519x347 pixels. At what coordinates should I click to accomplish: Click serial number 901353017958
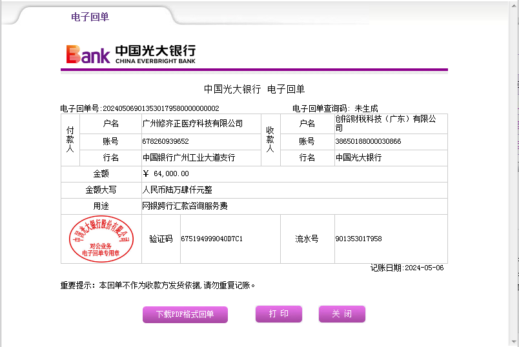pos(358,239)
